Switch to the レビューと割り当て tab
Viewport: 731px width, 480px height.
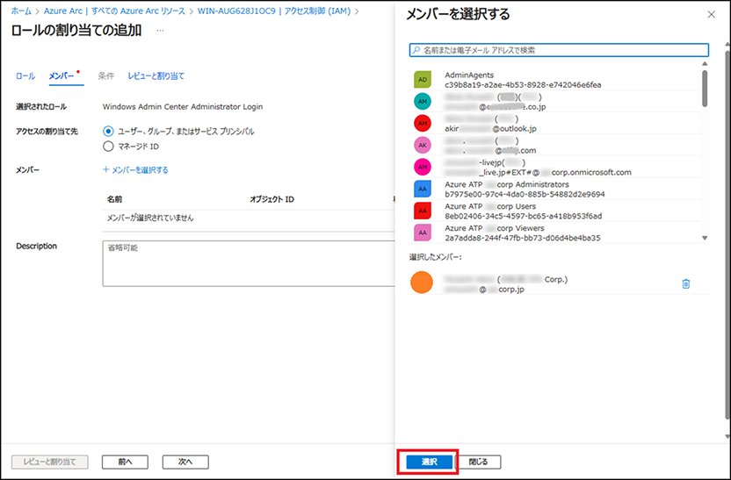tap(156, 75)
